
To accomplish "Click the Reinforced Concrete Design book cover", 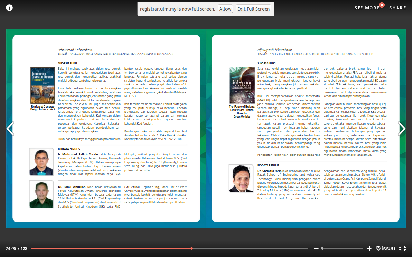I will point(42,85).
